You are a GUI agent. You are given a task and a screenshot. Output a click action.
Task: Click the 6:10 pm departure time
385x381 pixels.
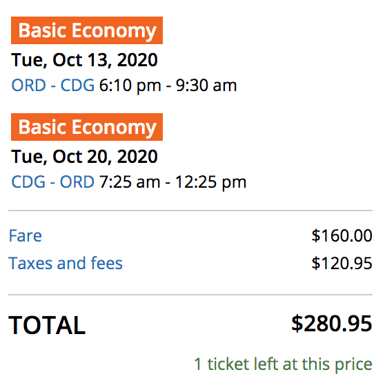[130, 86]
